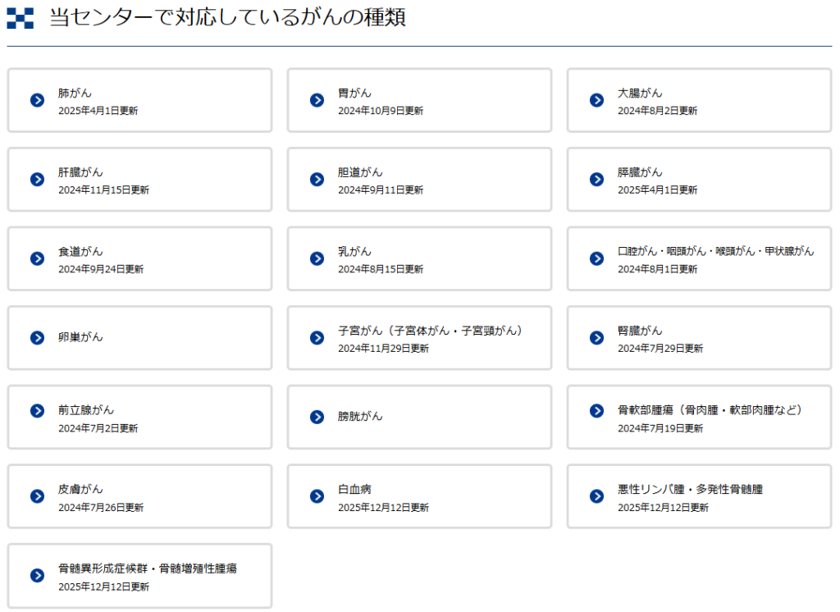Click the arrow icon next to 白血病
The height and width of the screenshot is (612, 840).
(x=317, y=496)
